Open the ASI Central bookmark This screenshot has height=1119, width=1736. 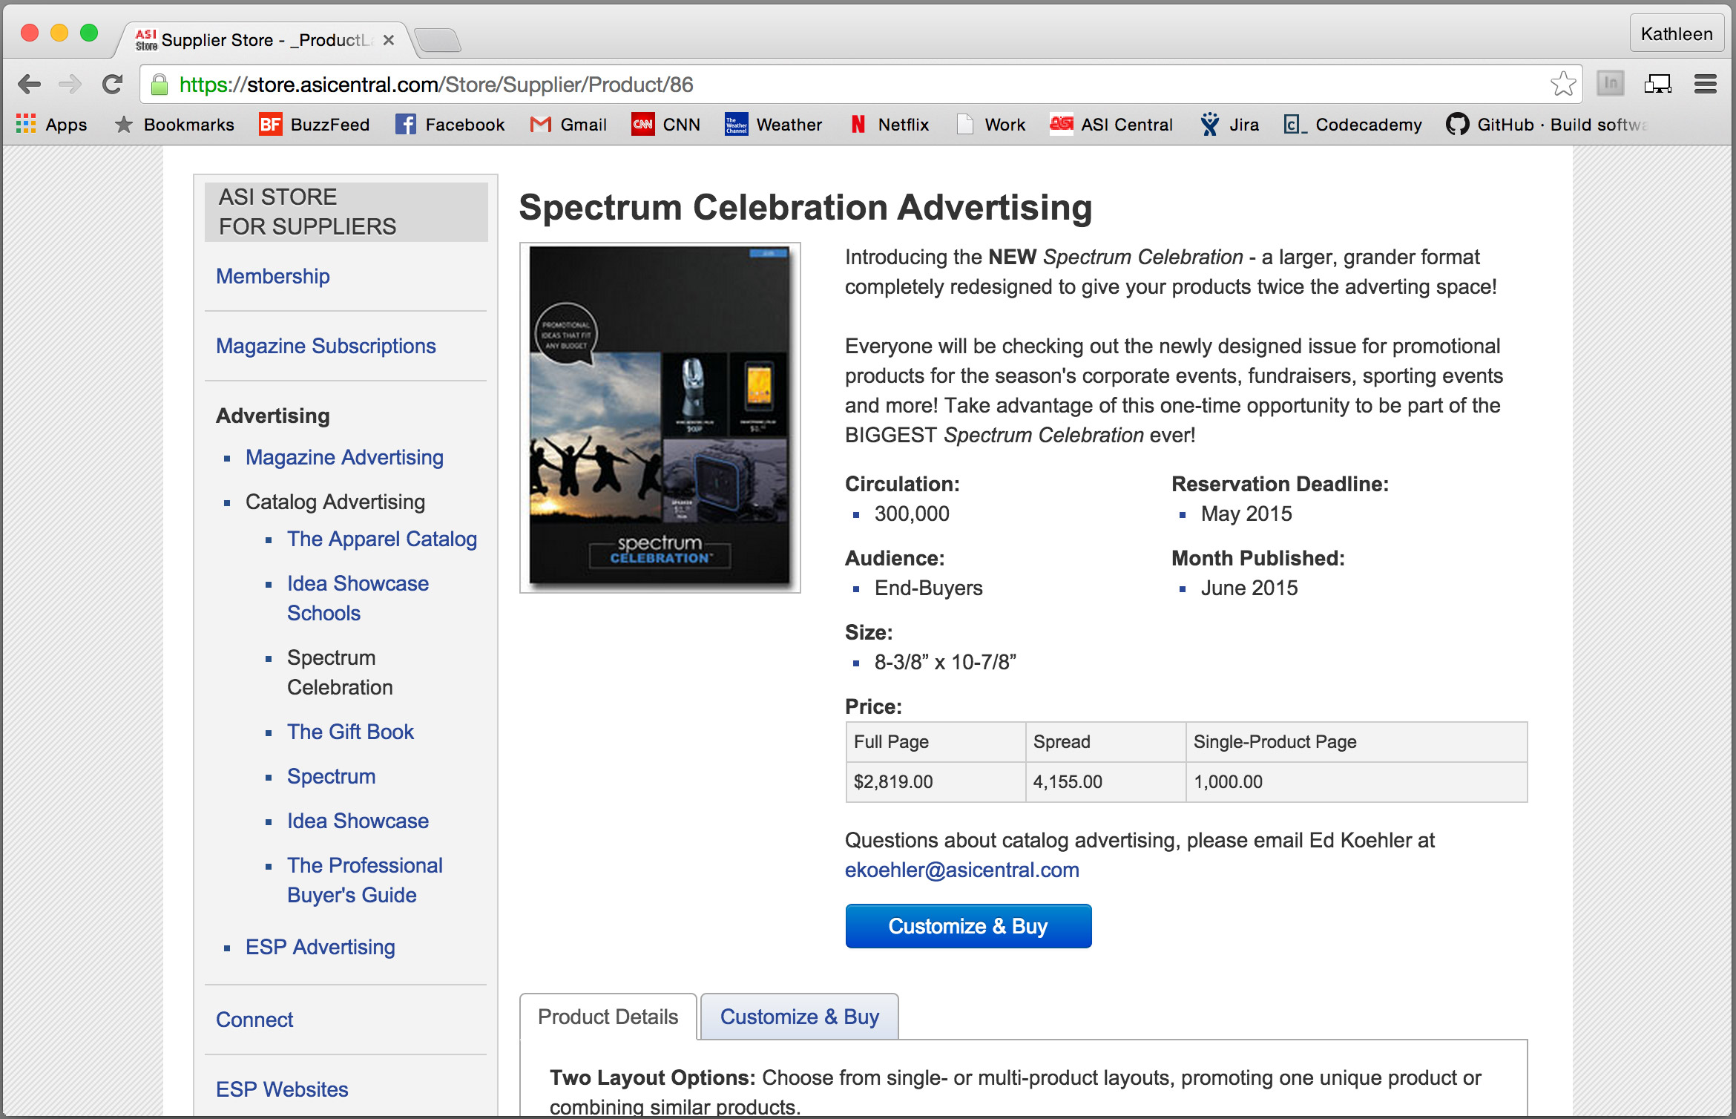pos(1111,124)
